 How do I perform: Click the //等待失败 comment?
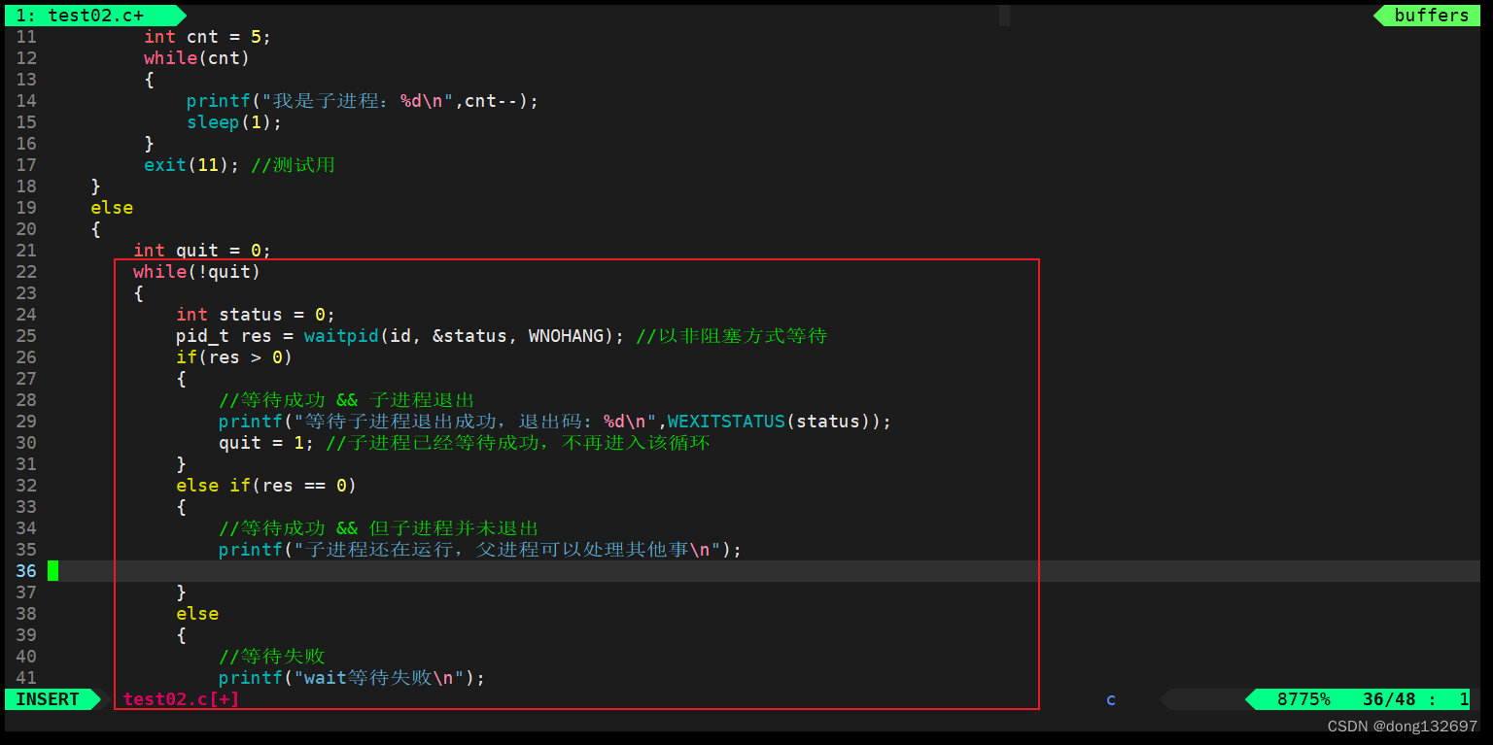[272, 657]
